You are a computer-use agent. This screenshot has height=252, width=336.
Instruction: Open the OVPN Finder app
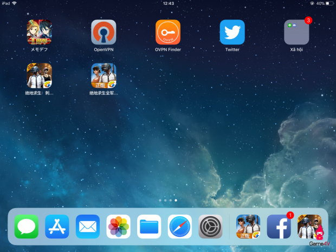pyautogui.click(x=168, y=33)
